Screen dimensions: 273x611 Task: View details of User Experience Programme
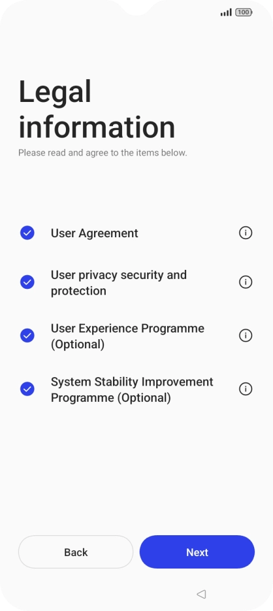point(246,335)
